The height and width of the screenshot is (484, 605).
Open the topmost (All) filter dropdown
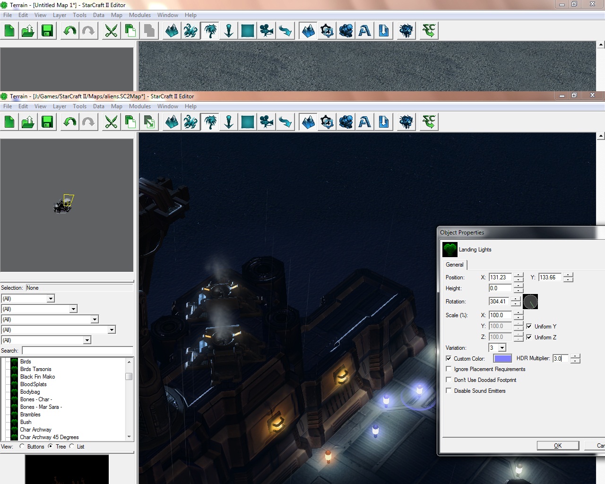[x=51, y=299]
